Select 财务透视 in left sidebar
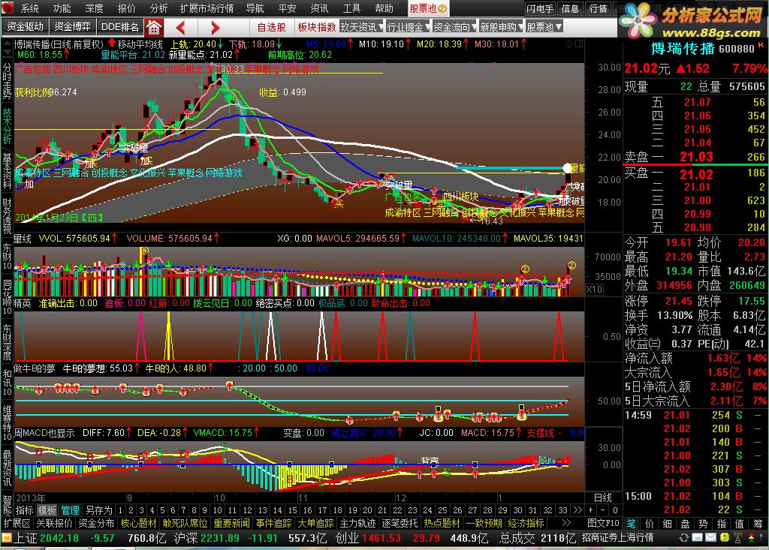 7,216
